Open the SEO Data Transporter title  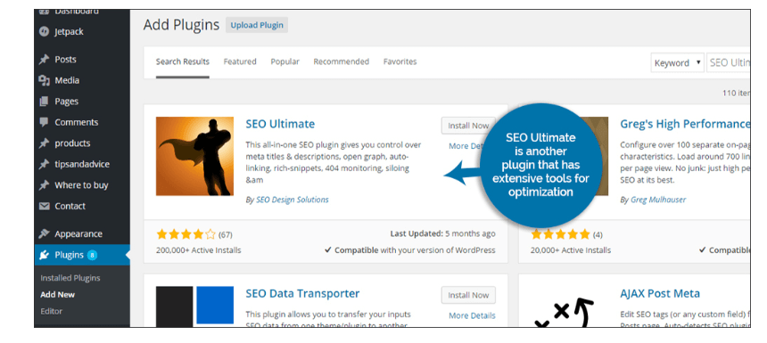pyautogui.click(x=302, y=294)
